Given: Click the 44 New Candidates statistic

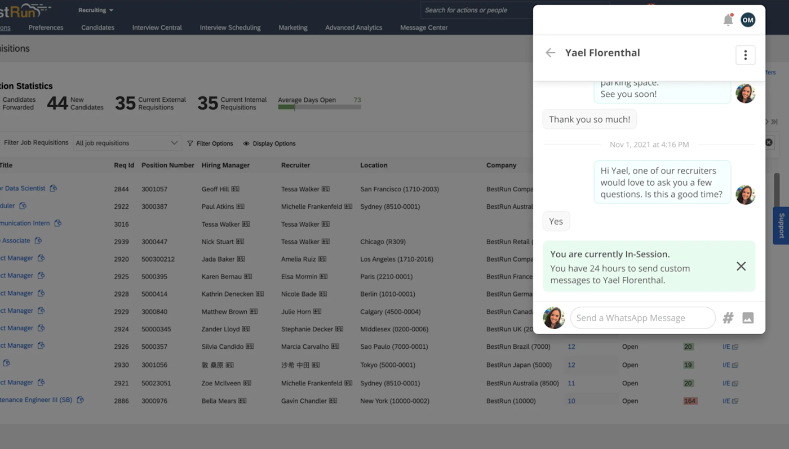Looking at the screenshot, I should [x=75, y=104].
